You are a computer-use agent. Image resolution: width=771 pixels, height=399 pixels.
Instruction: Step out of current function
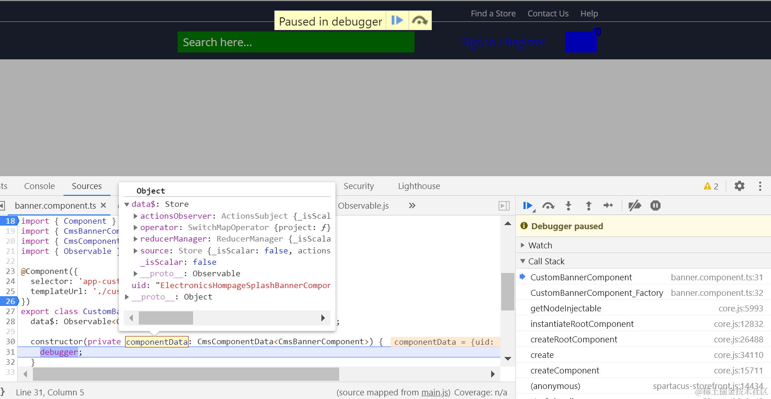589,206
